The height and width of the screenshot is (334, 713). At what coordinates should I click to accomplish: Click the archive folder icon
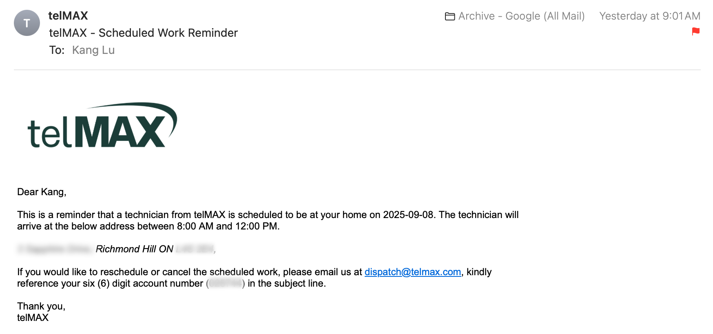450,16
